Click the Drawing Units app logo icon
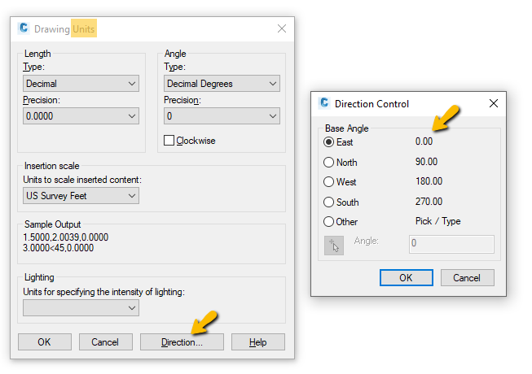Image resolution: width=532 pixels, height=374 pixels. (x=24, y=28)
